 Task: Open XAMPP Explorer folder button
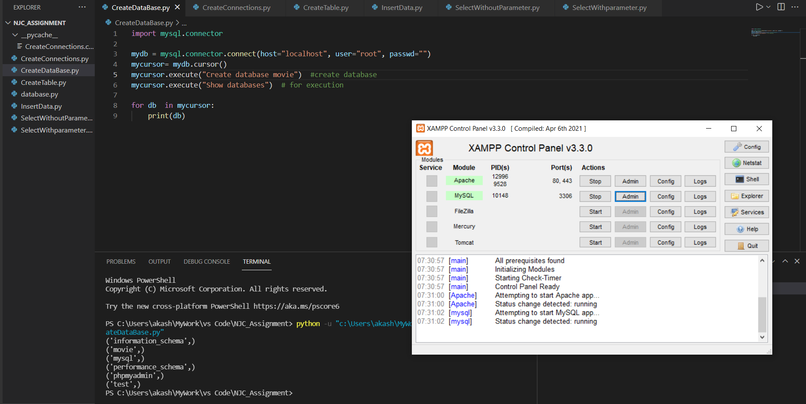click(x=747, y=196)
